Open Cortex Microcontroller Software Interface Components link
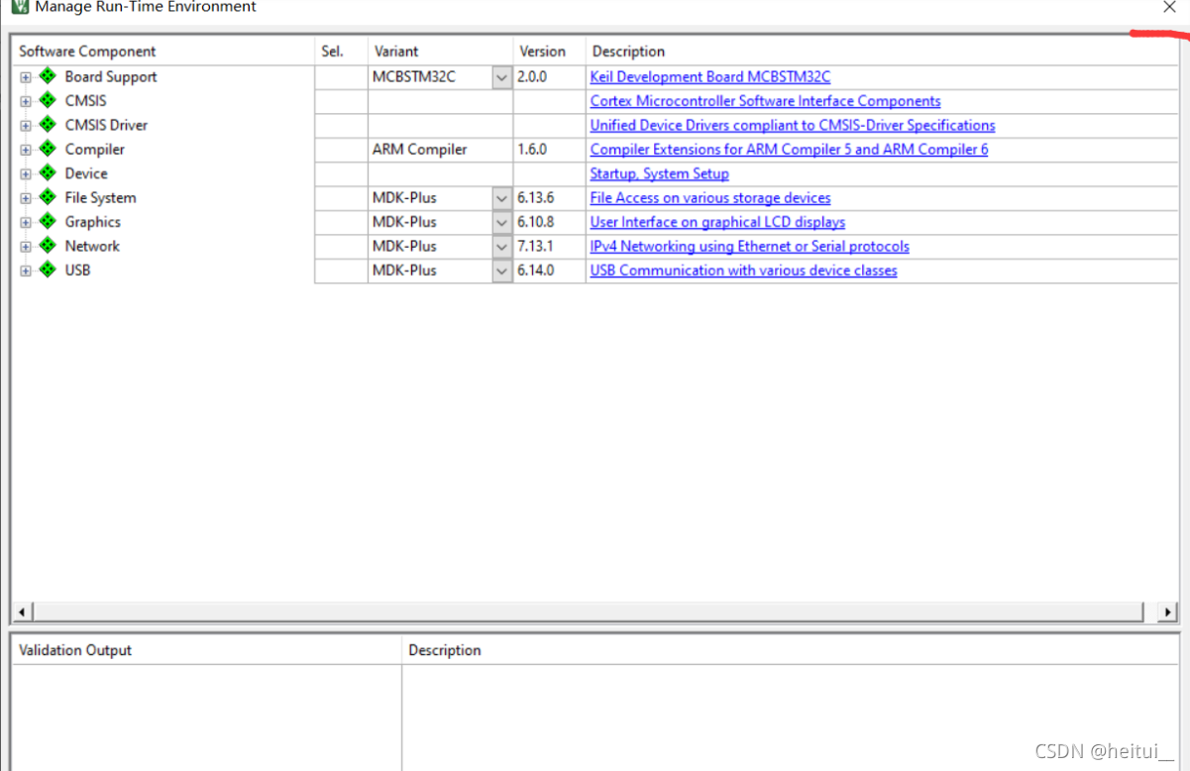This screenshot has height=771, width=1190. 765,101
